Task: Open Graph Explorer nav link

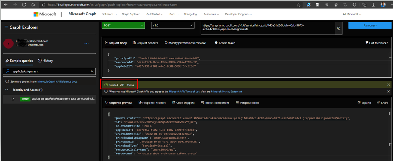Action: [x=130, y=14]
